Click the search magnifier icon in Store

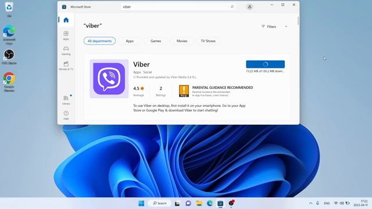[233, 6]
